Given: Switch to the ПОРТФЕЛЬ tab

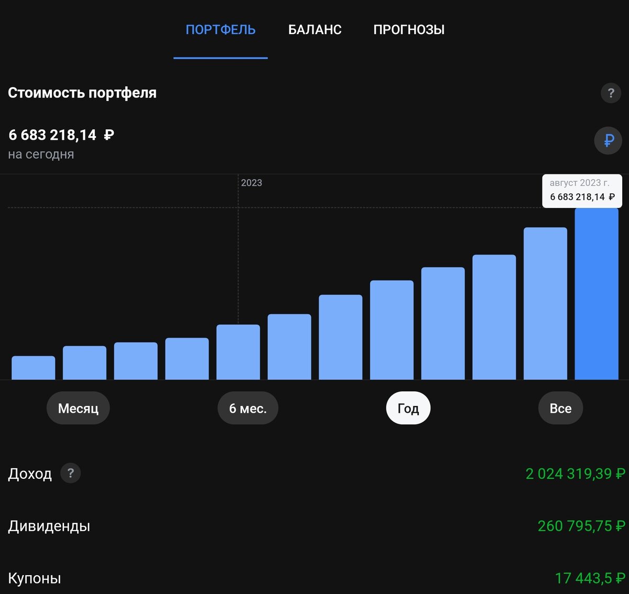Looking at the screenshot, I should pyautogui.click(x=221, y=30).
